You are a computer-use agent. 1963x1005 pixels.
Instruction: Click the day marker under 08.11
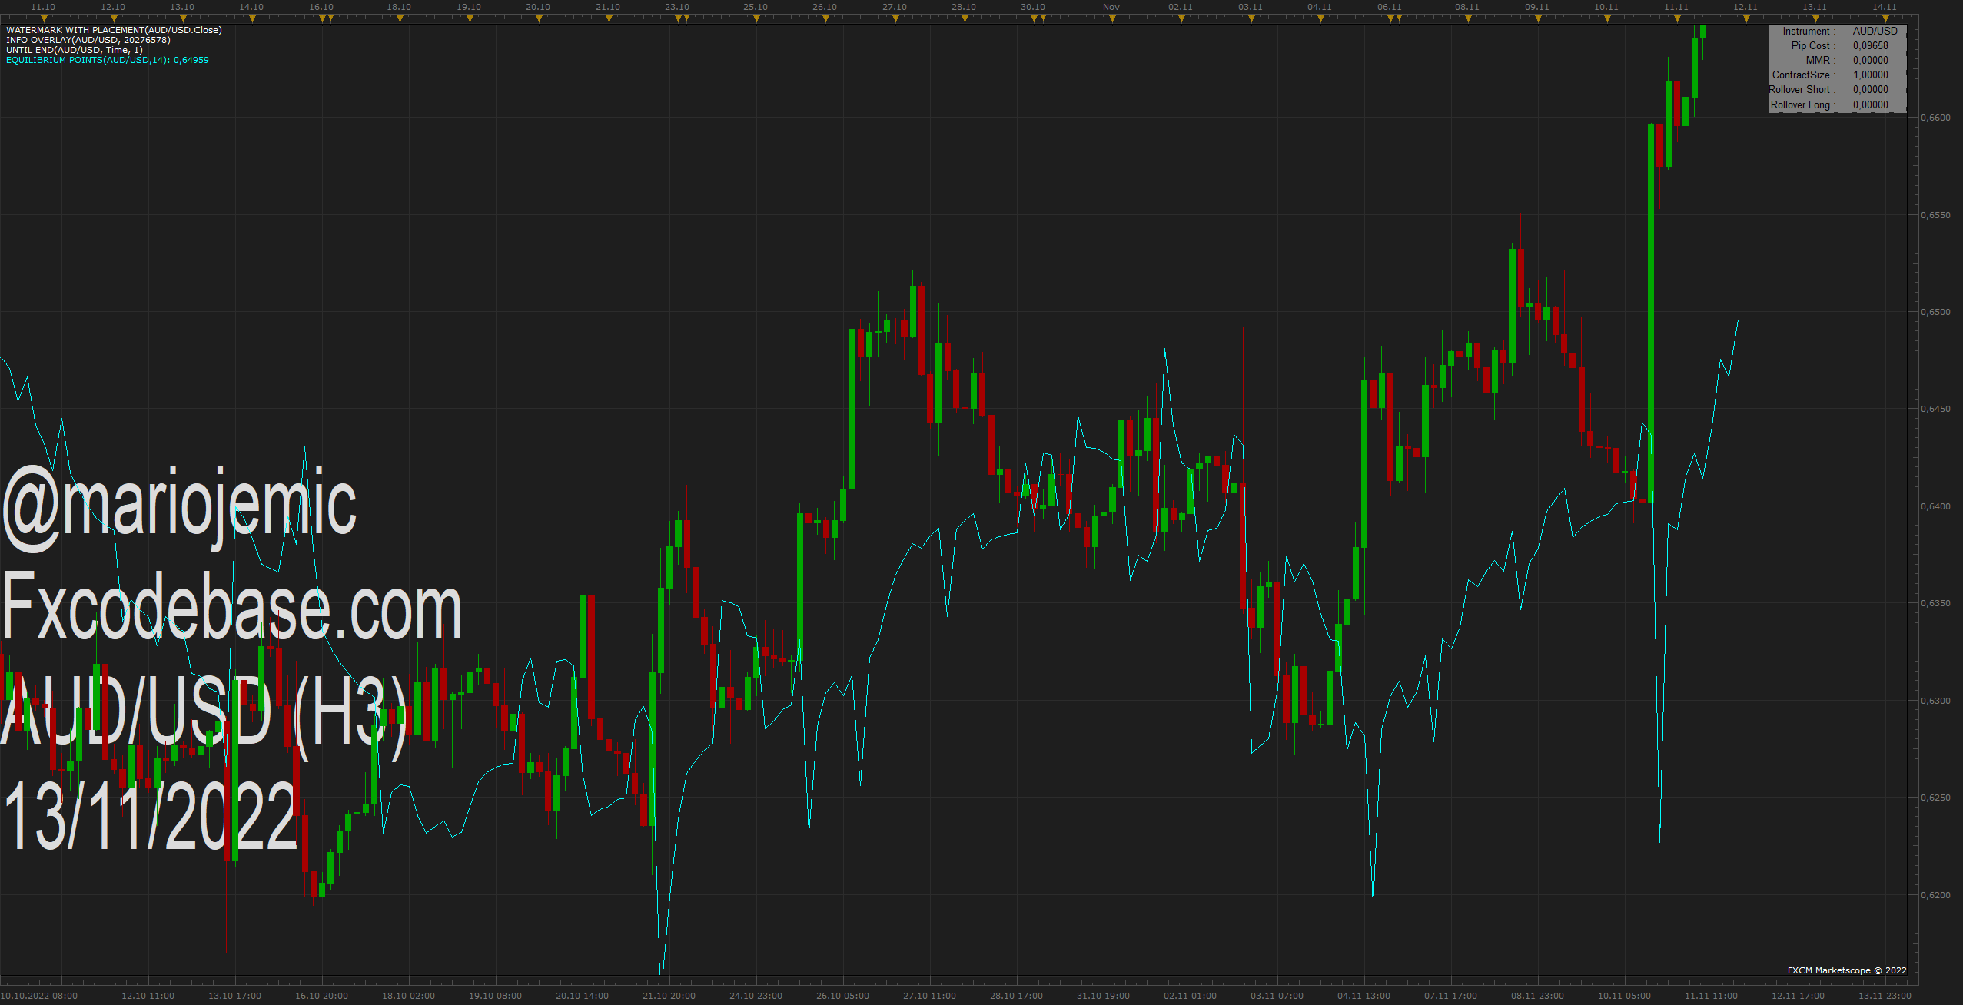(1468, 18)
